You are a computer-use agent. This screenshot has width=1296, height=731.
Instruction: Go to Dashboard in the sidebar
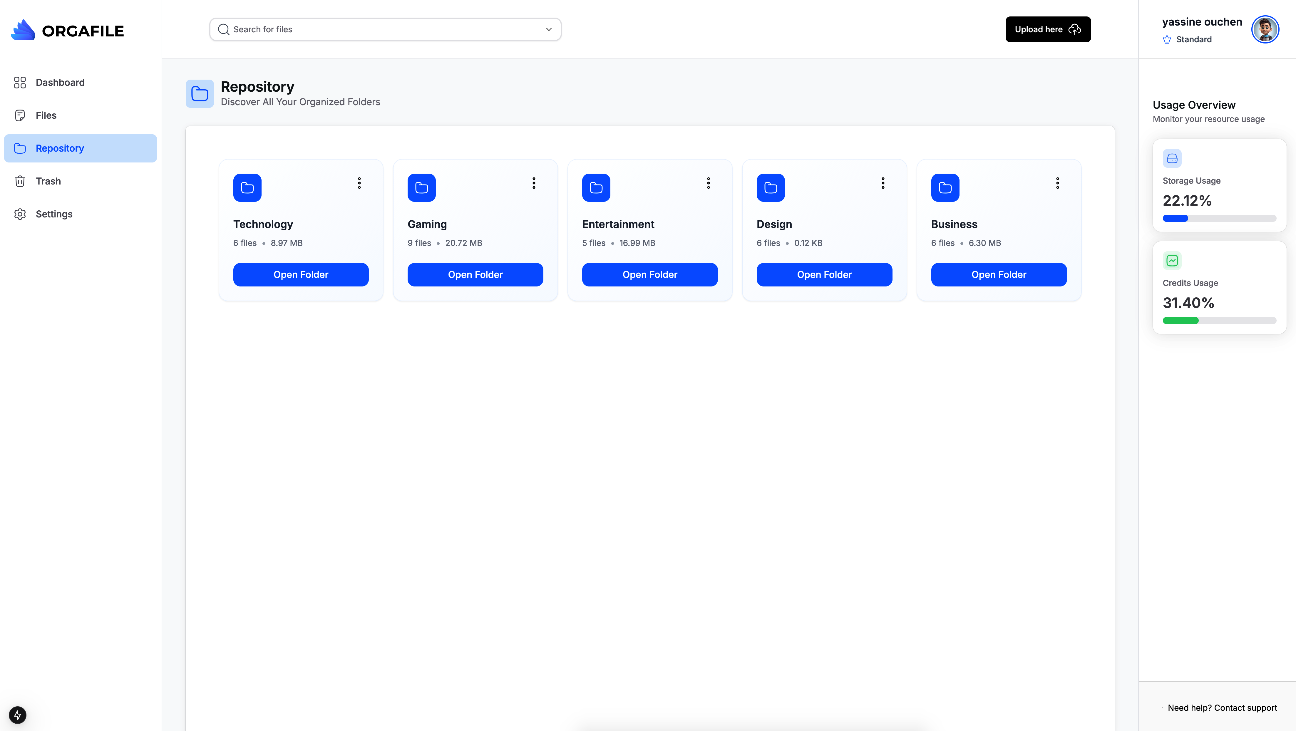point(60,83)
